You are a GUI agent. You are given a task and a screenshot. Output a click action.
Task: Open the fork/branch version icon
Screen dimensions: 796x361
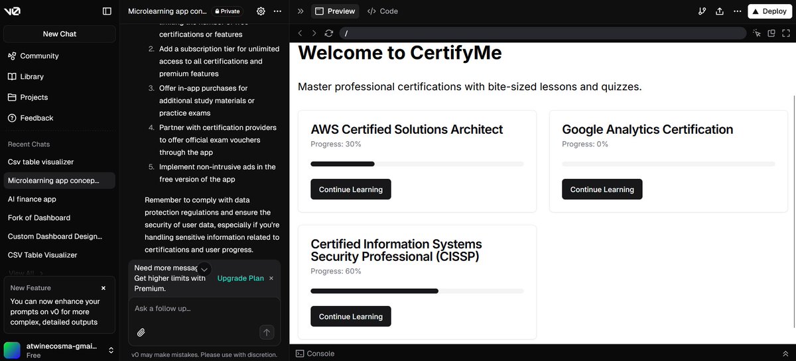coord(702,11)
